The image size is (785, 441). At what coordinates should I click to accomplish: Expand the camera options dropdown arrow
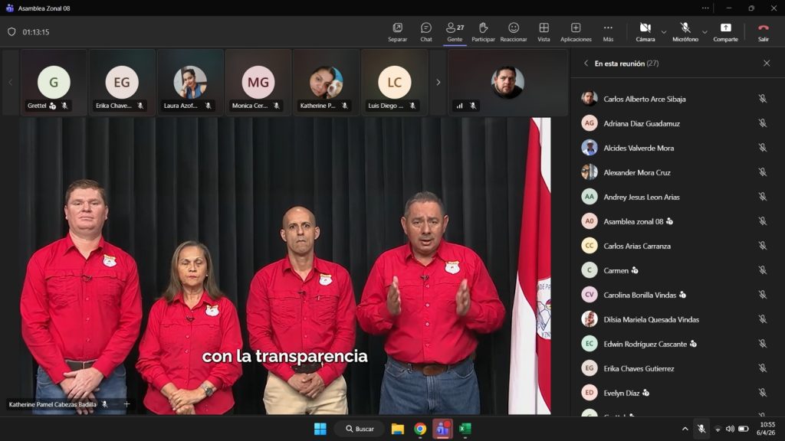click(x=664, y=32)
